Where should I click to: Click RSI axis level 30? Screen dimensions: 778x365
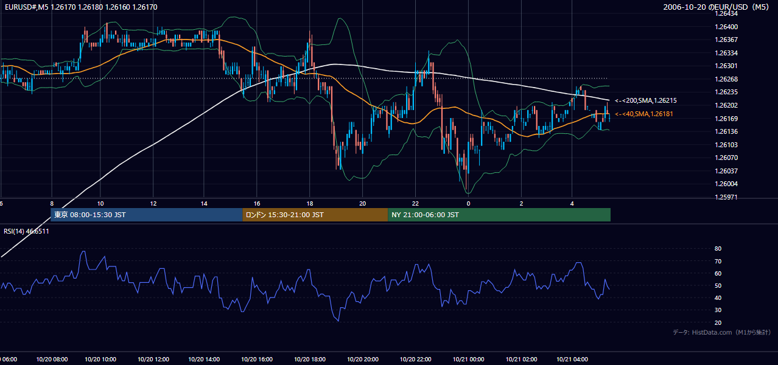pos(718,310)
